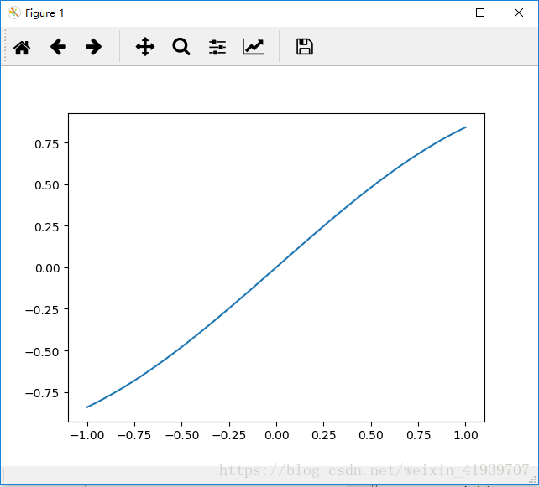Viewport: 539px width, 487px height.
Task: Click the x-axis label 0.00
Action: [x=277, y=435]
